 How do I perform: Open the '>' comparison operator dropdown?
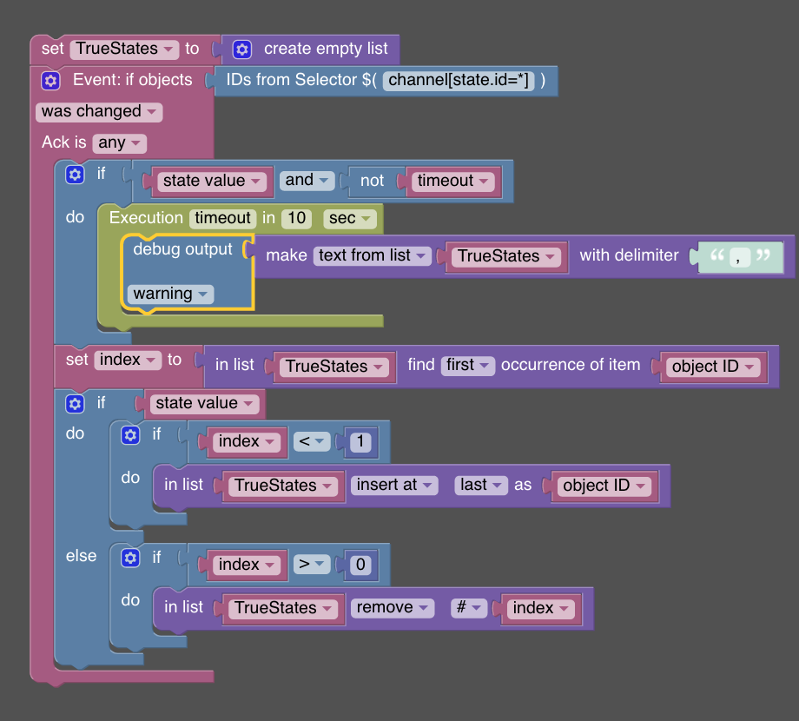click(311, 565)
